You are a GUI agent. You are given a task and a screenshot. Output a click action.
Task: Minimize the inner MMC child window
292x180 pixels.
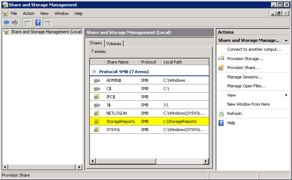pyautogui.click(x=273, y=13)
